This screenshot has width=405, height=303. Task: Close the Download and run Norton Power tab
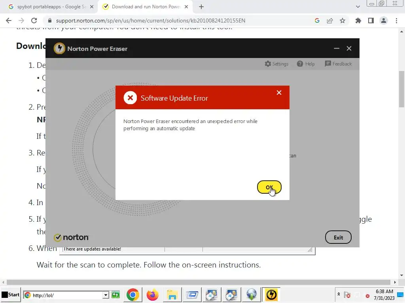pyautogui.click(x=186, y=7)
